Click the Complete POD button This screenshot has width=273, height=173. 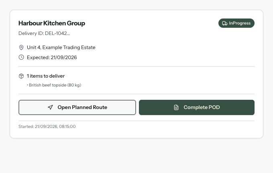coord(197,107)
